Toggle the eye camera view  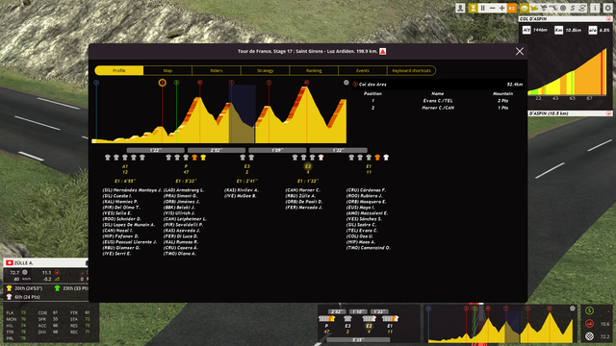(525, 8)
